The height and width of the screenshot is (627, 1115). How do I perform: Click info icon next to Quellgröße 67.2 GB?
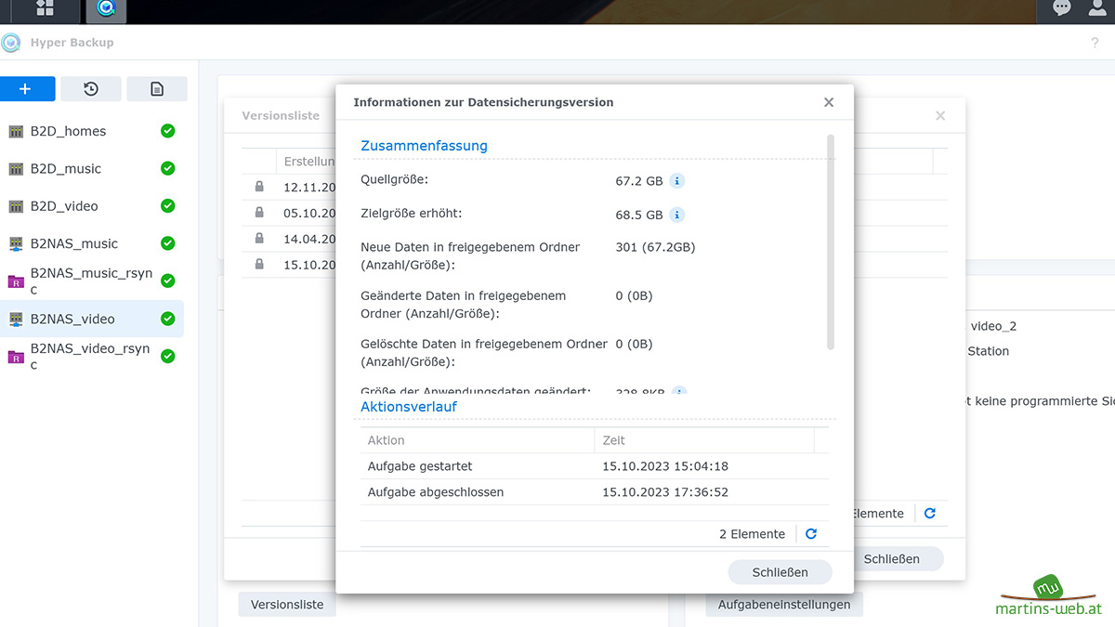click(x=677, y=181)
